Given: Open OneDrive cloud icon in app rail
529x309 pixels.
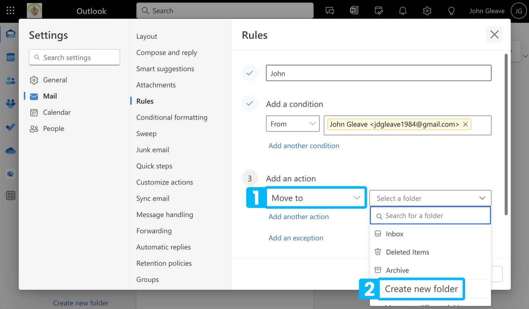Looking at the screenshot, I should [11, 151].
